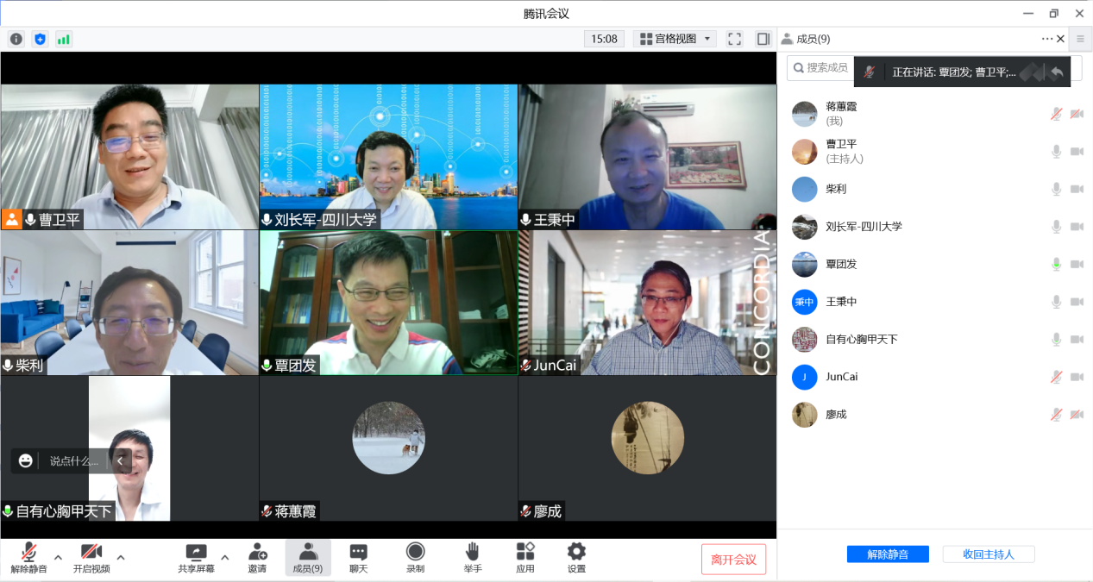
Task: Open the 宫格视图 layout dropdown
Action: 675,39
